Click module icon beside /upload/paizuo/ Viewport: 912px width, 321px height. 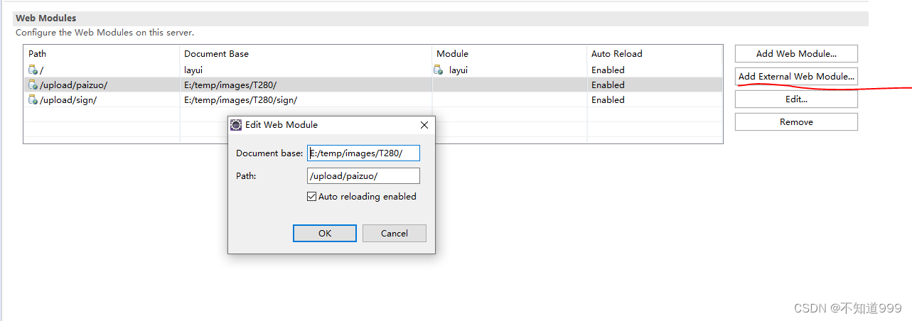pyautogui.click(x=33, y=85)
